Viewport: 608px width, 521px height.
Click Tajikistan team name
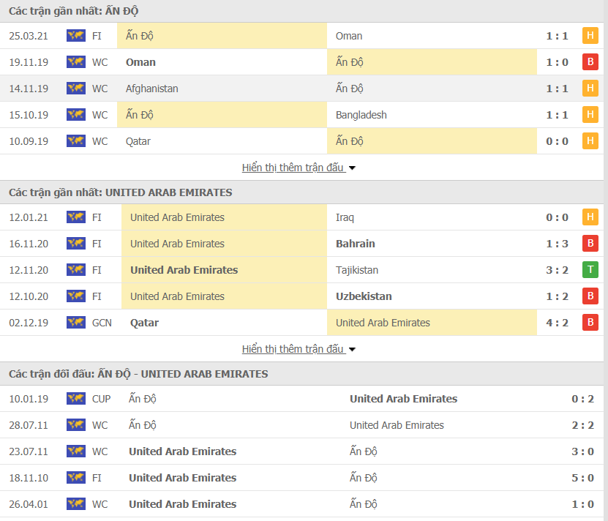click(x=357, y=270)
